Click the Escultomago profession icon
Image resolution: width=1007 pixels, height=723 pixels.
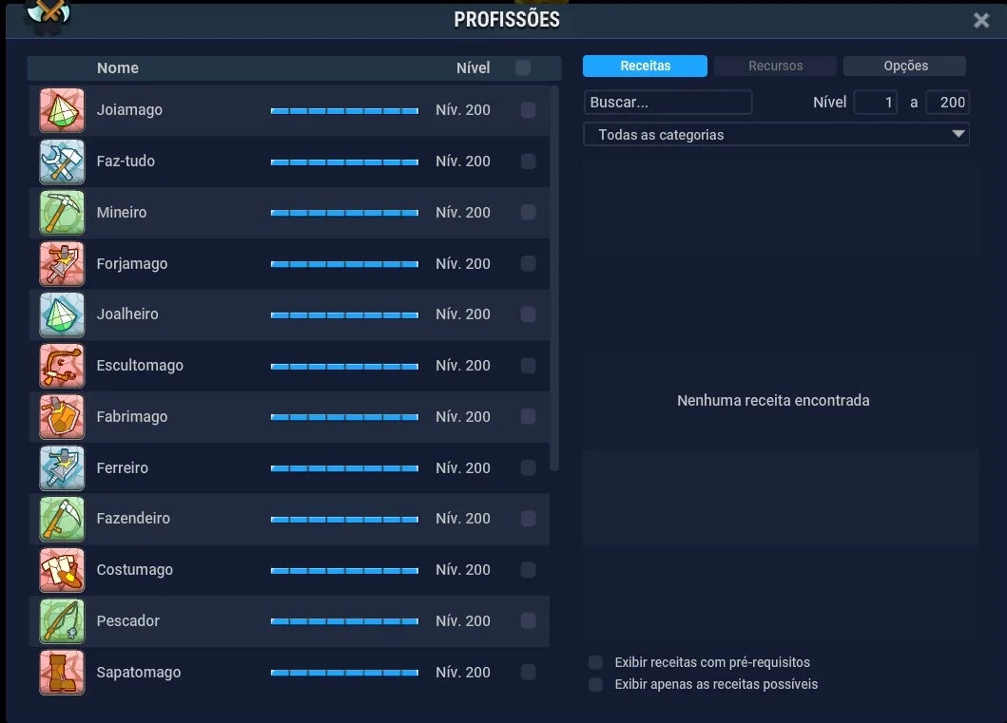coord(62,366)
